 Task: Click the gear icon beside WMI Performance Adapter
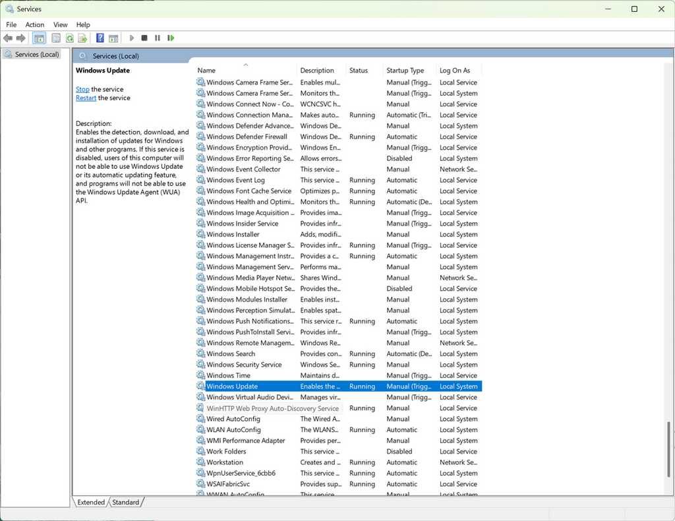(x=200, y=440)
